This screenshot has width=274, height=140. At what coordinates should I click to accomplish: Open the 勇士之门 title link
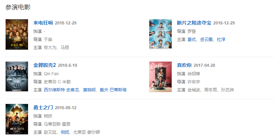pos(43,107)
